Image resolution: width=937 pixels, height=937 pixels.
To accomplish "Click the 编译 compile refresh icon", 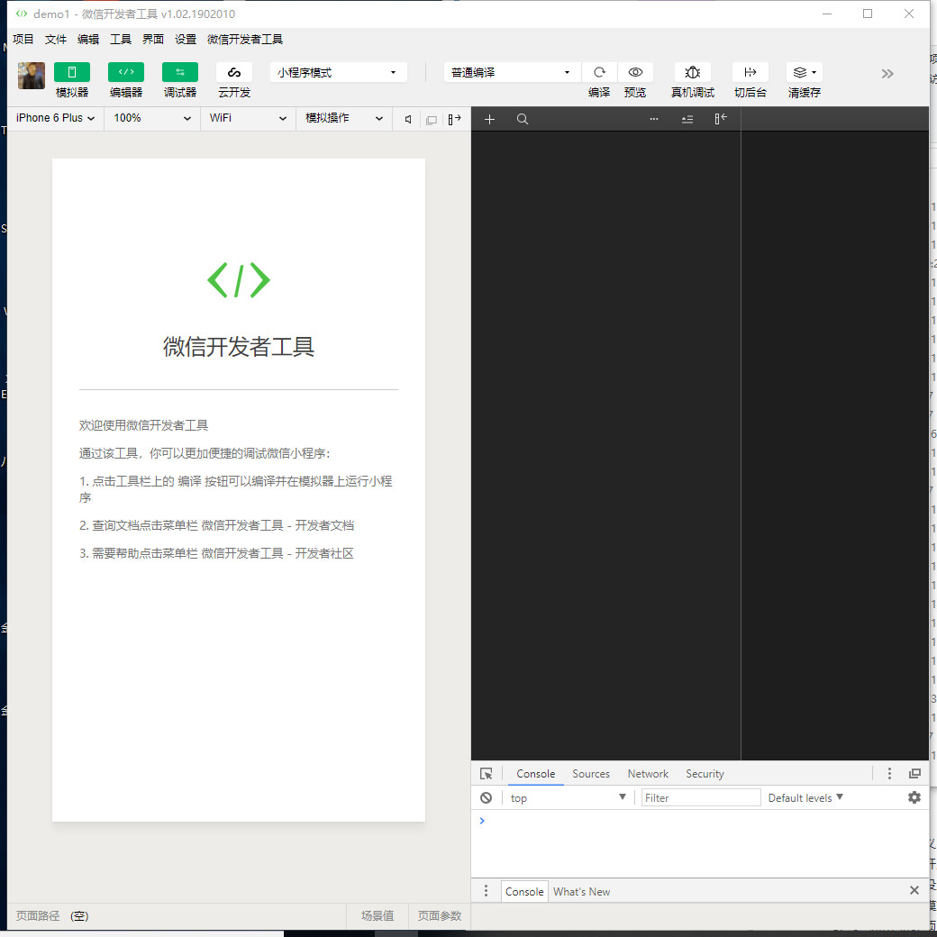I will point(599,72).
